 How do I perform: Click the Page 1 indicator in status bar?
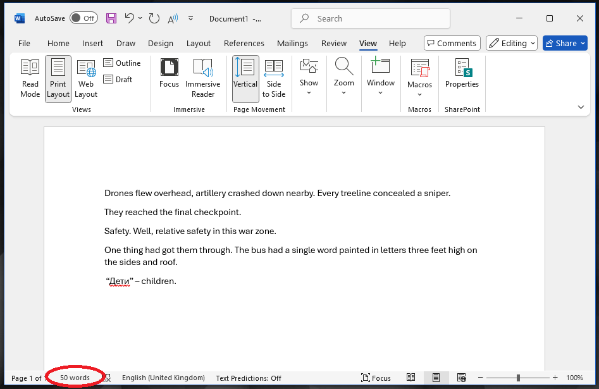click(27, 378)
